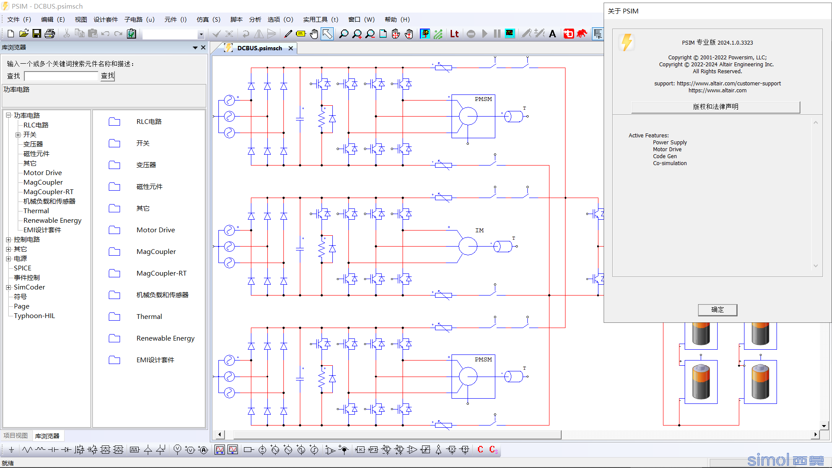
Task: Expand the SimCoder tree node
Action: [8, 287]
